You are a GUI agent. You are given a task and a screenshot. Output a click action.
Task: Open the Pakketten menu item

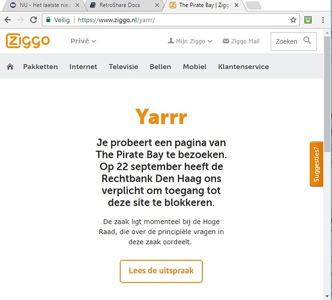click(x=40, y=67)
